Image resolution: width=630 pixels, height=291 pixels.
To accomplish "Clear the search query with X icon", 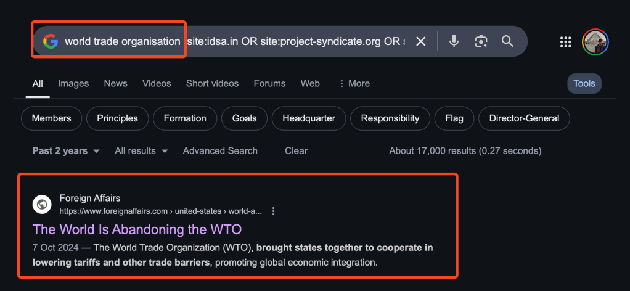I will point(420,41).
